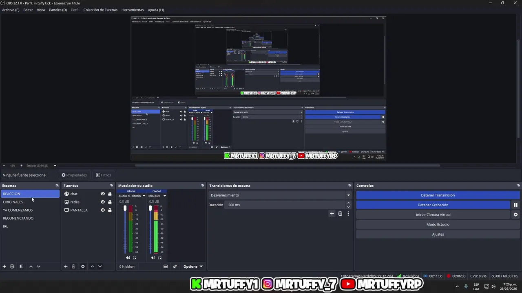The image size is (522, 293).
Task: Click the Filtros button
Action: click(104, 175)
